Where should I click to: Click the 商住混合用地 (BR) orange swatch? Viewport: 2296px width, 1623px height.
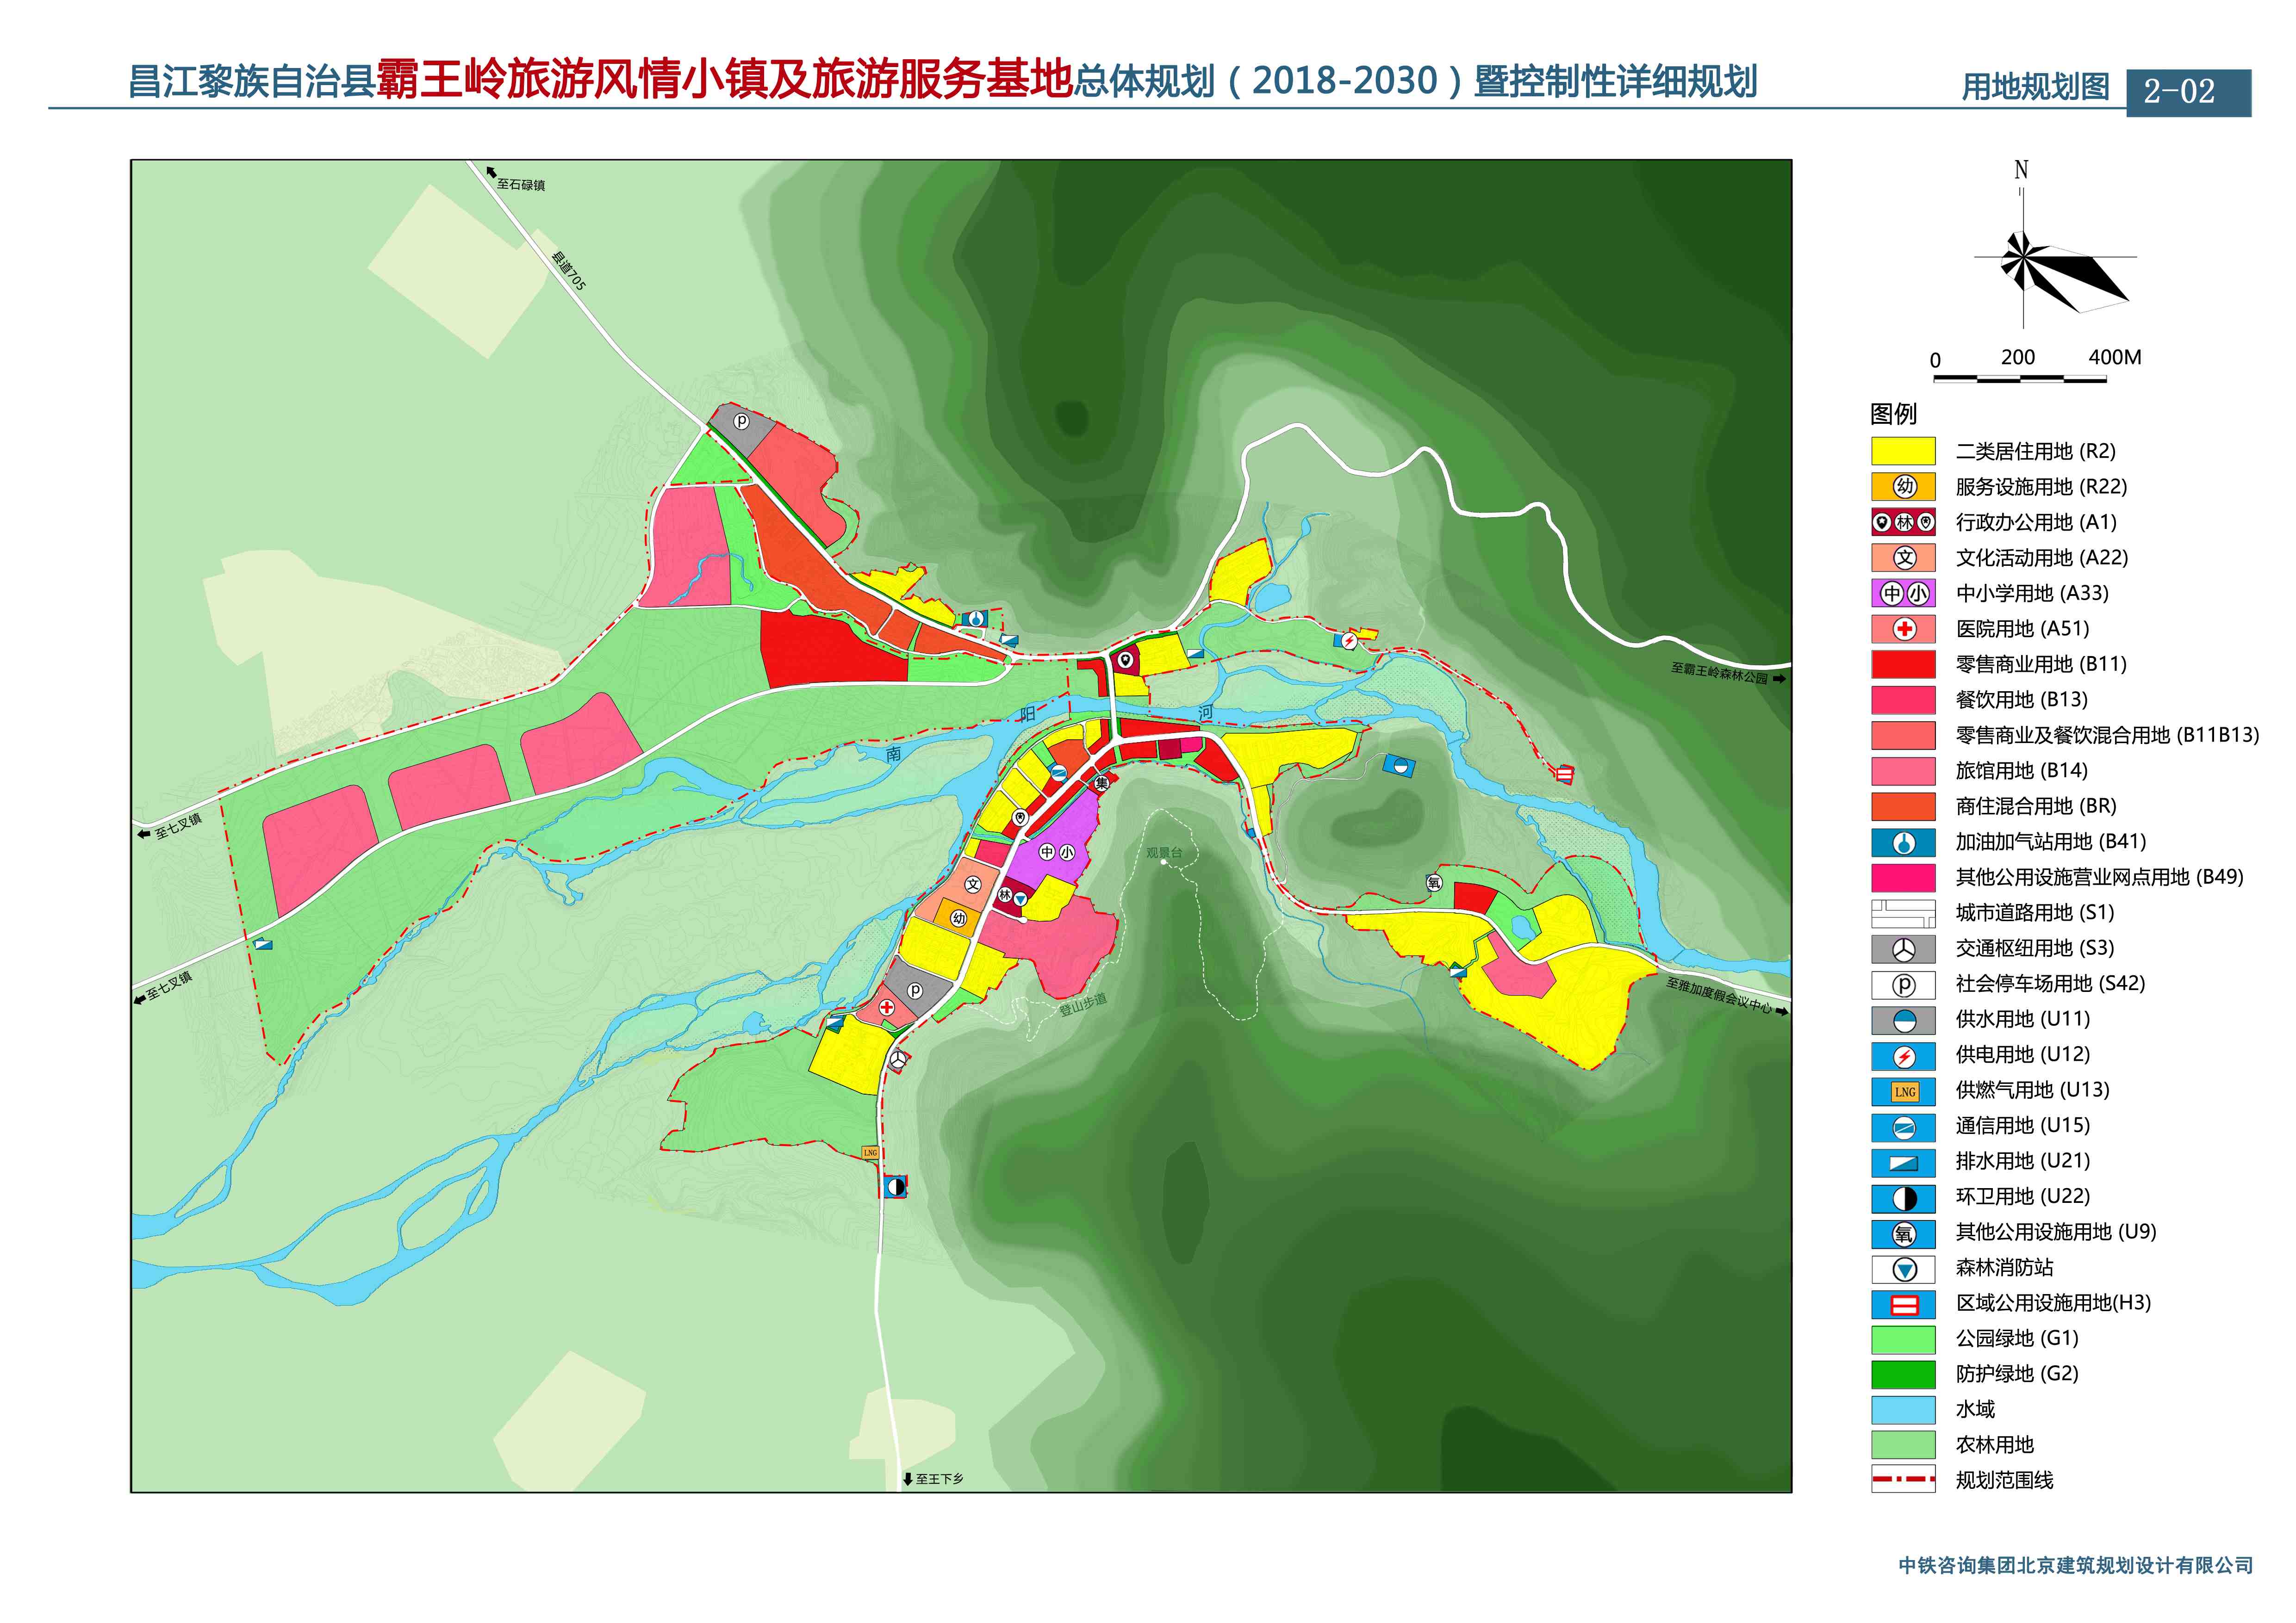click(x=1904, y=805)
